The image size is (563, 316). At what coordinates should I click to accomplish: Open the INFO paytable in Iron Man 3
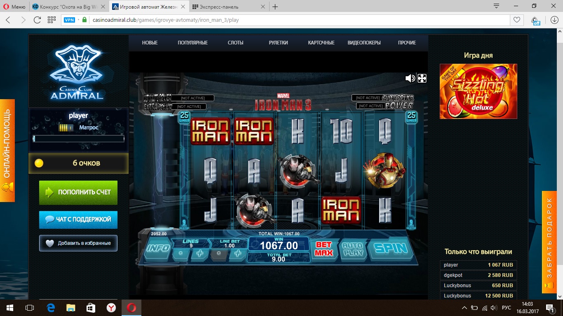point(158,248)
